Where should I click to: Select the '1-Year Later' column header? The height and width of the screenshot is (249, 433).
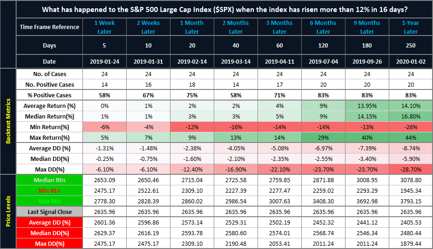coord(410,27)
